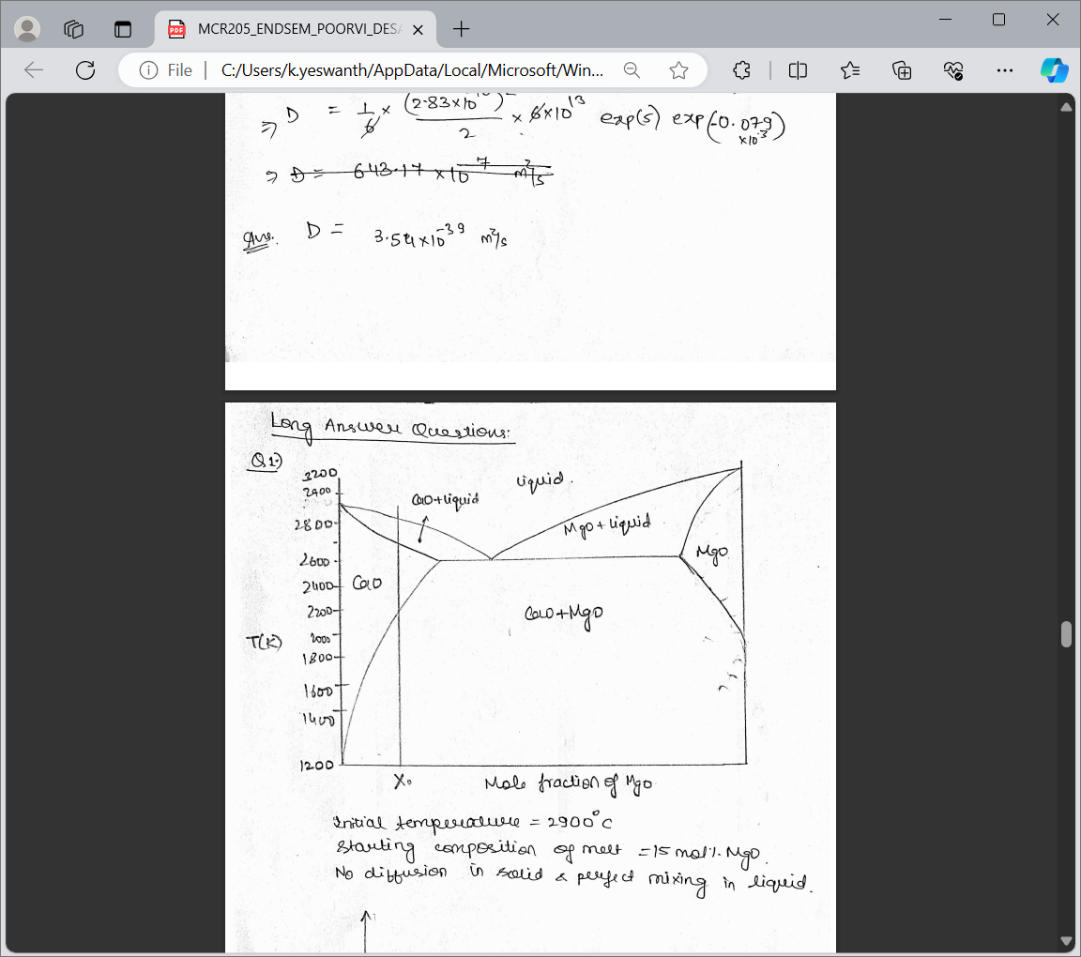The image size is (1081, 957).
Task: Go back to the previous page
Action: click(x=34, y=69)
